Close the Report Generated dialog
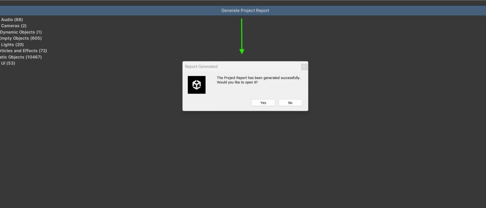Screen dimensions: 486x208 304,67
